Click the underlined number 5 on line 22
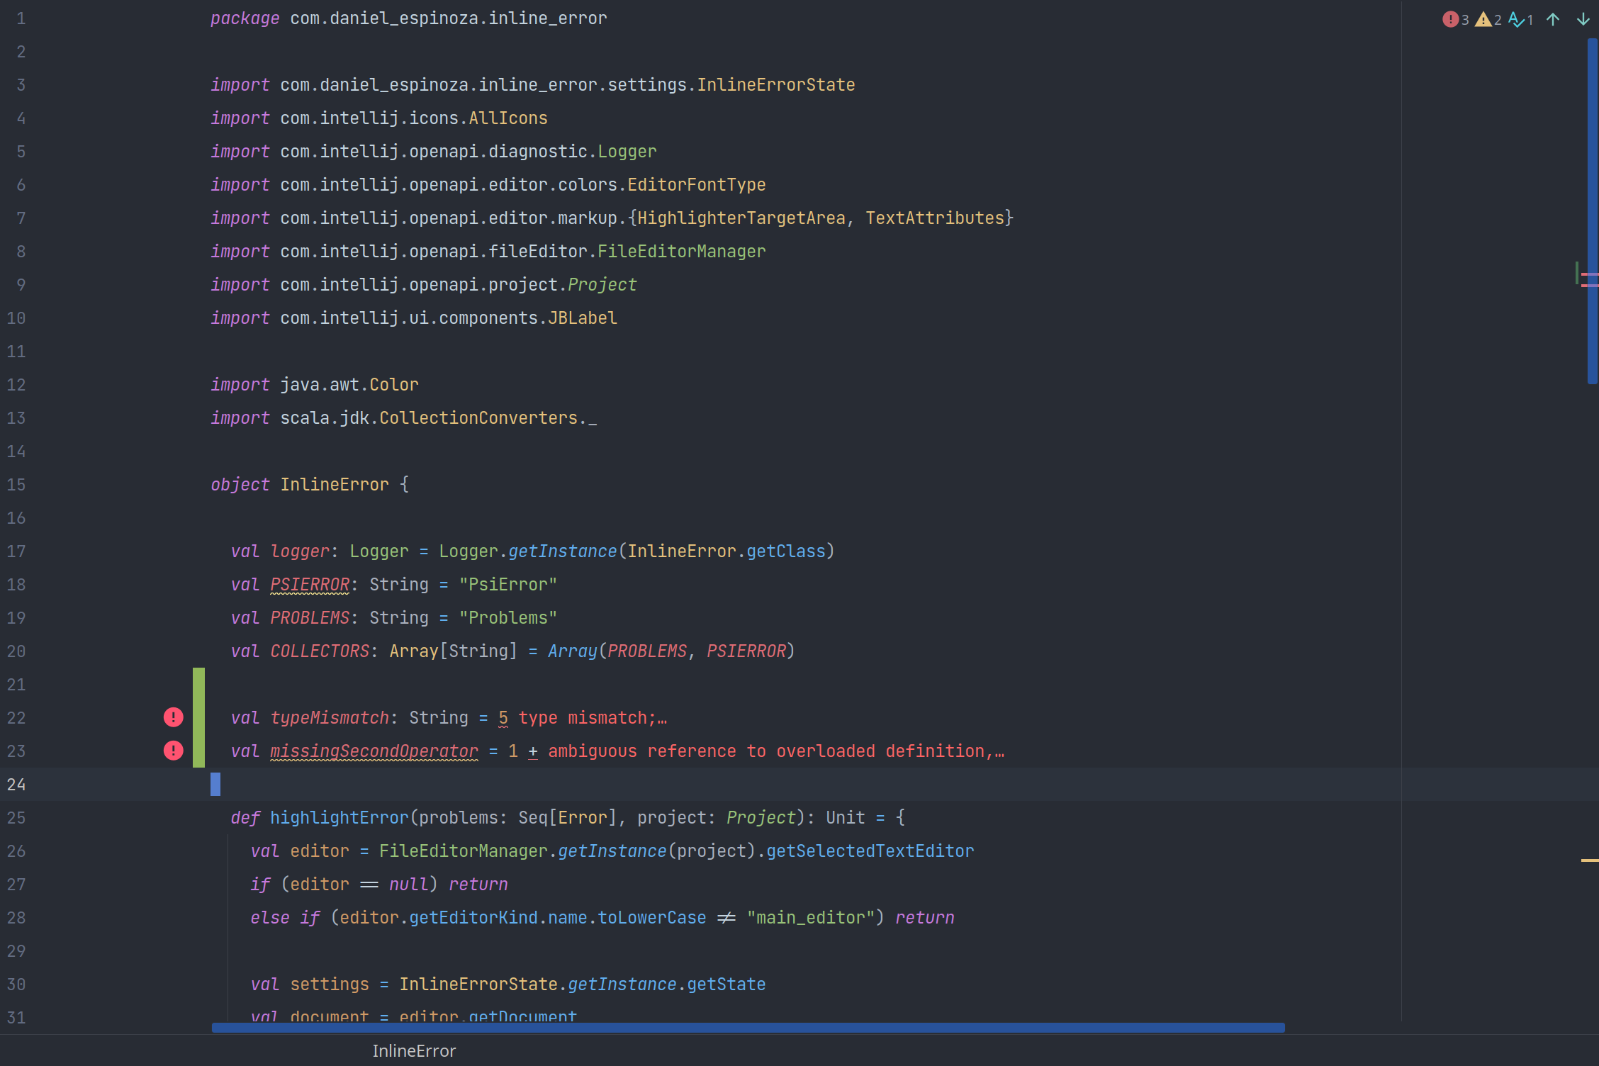The image size is (1599, 1066). click(x=503, y=718)
